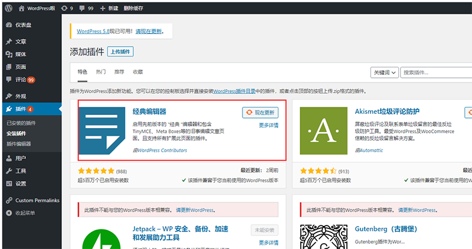Click 请现在更新 link in update notice
Image resolution: width=472 pixels, height=249 pixels.
click(149, 31)
